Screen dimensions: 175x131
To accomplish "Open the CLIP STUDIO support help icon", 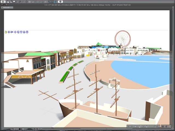I will click(x=60, y=2).
